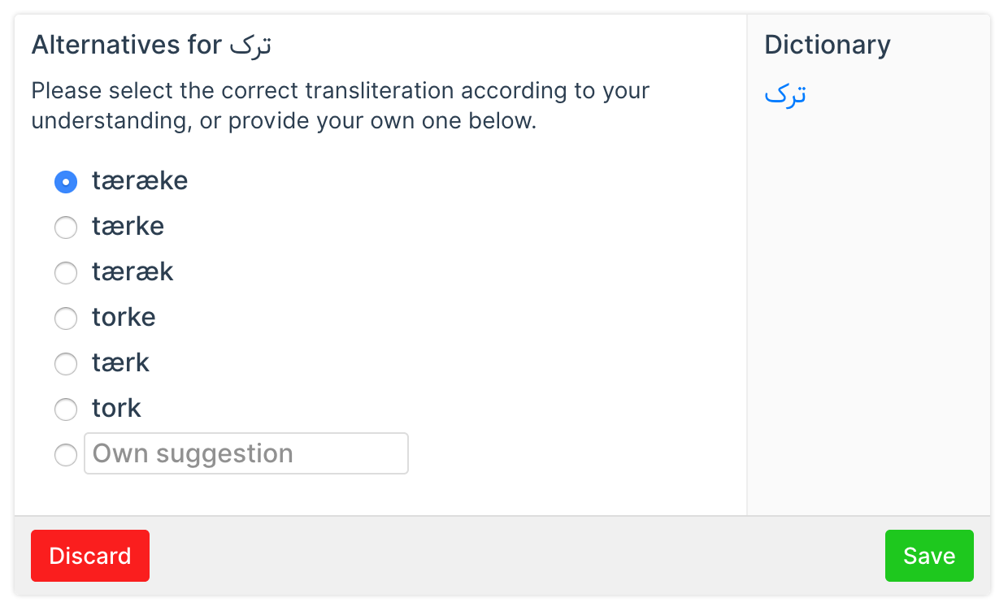Screen dimensions: 1008x611
Task: Select the tærk radio button
Action: [x=66, y=363]
